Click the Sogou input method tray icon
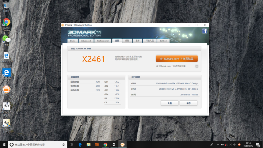 pyautogui.click(x=239, y=144)
